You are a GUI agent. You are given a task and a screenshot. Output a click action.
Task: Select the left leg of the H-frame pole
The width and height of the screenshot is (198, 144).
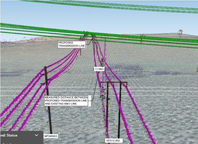click(x=107, y=111)
